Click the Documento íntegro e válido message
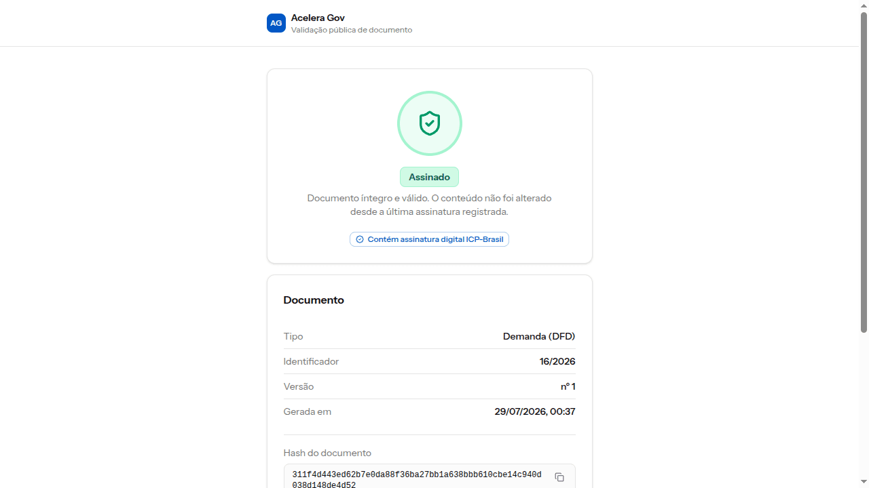869x488 pixels. 429,205
